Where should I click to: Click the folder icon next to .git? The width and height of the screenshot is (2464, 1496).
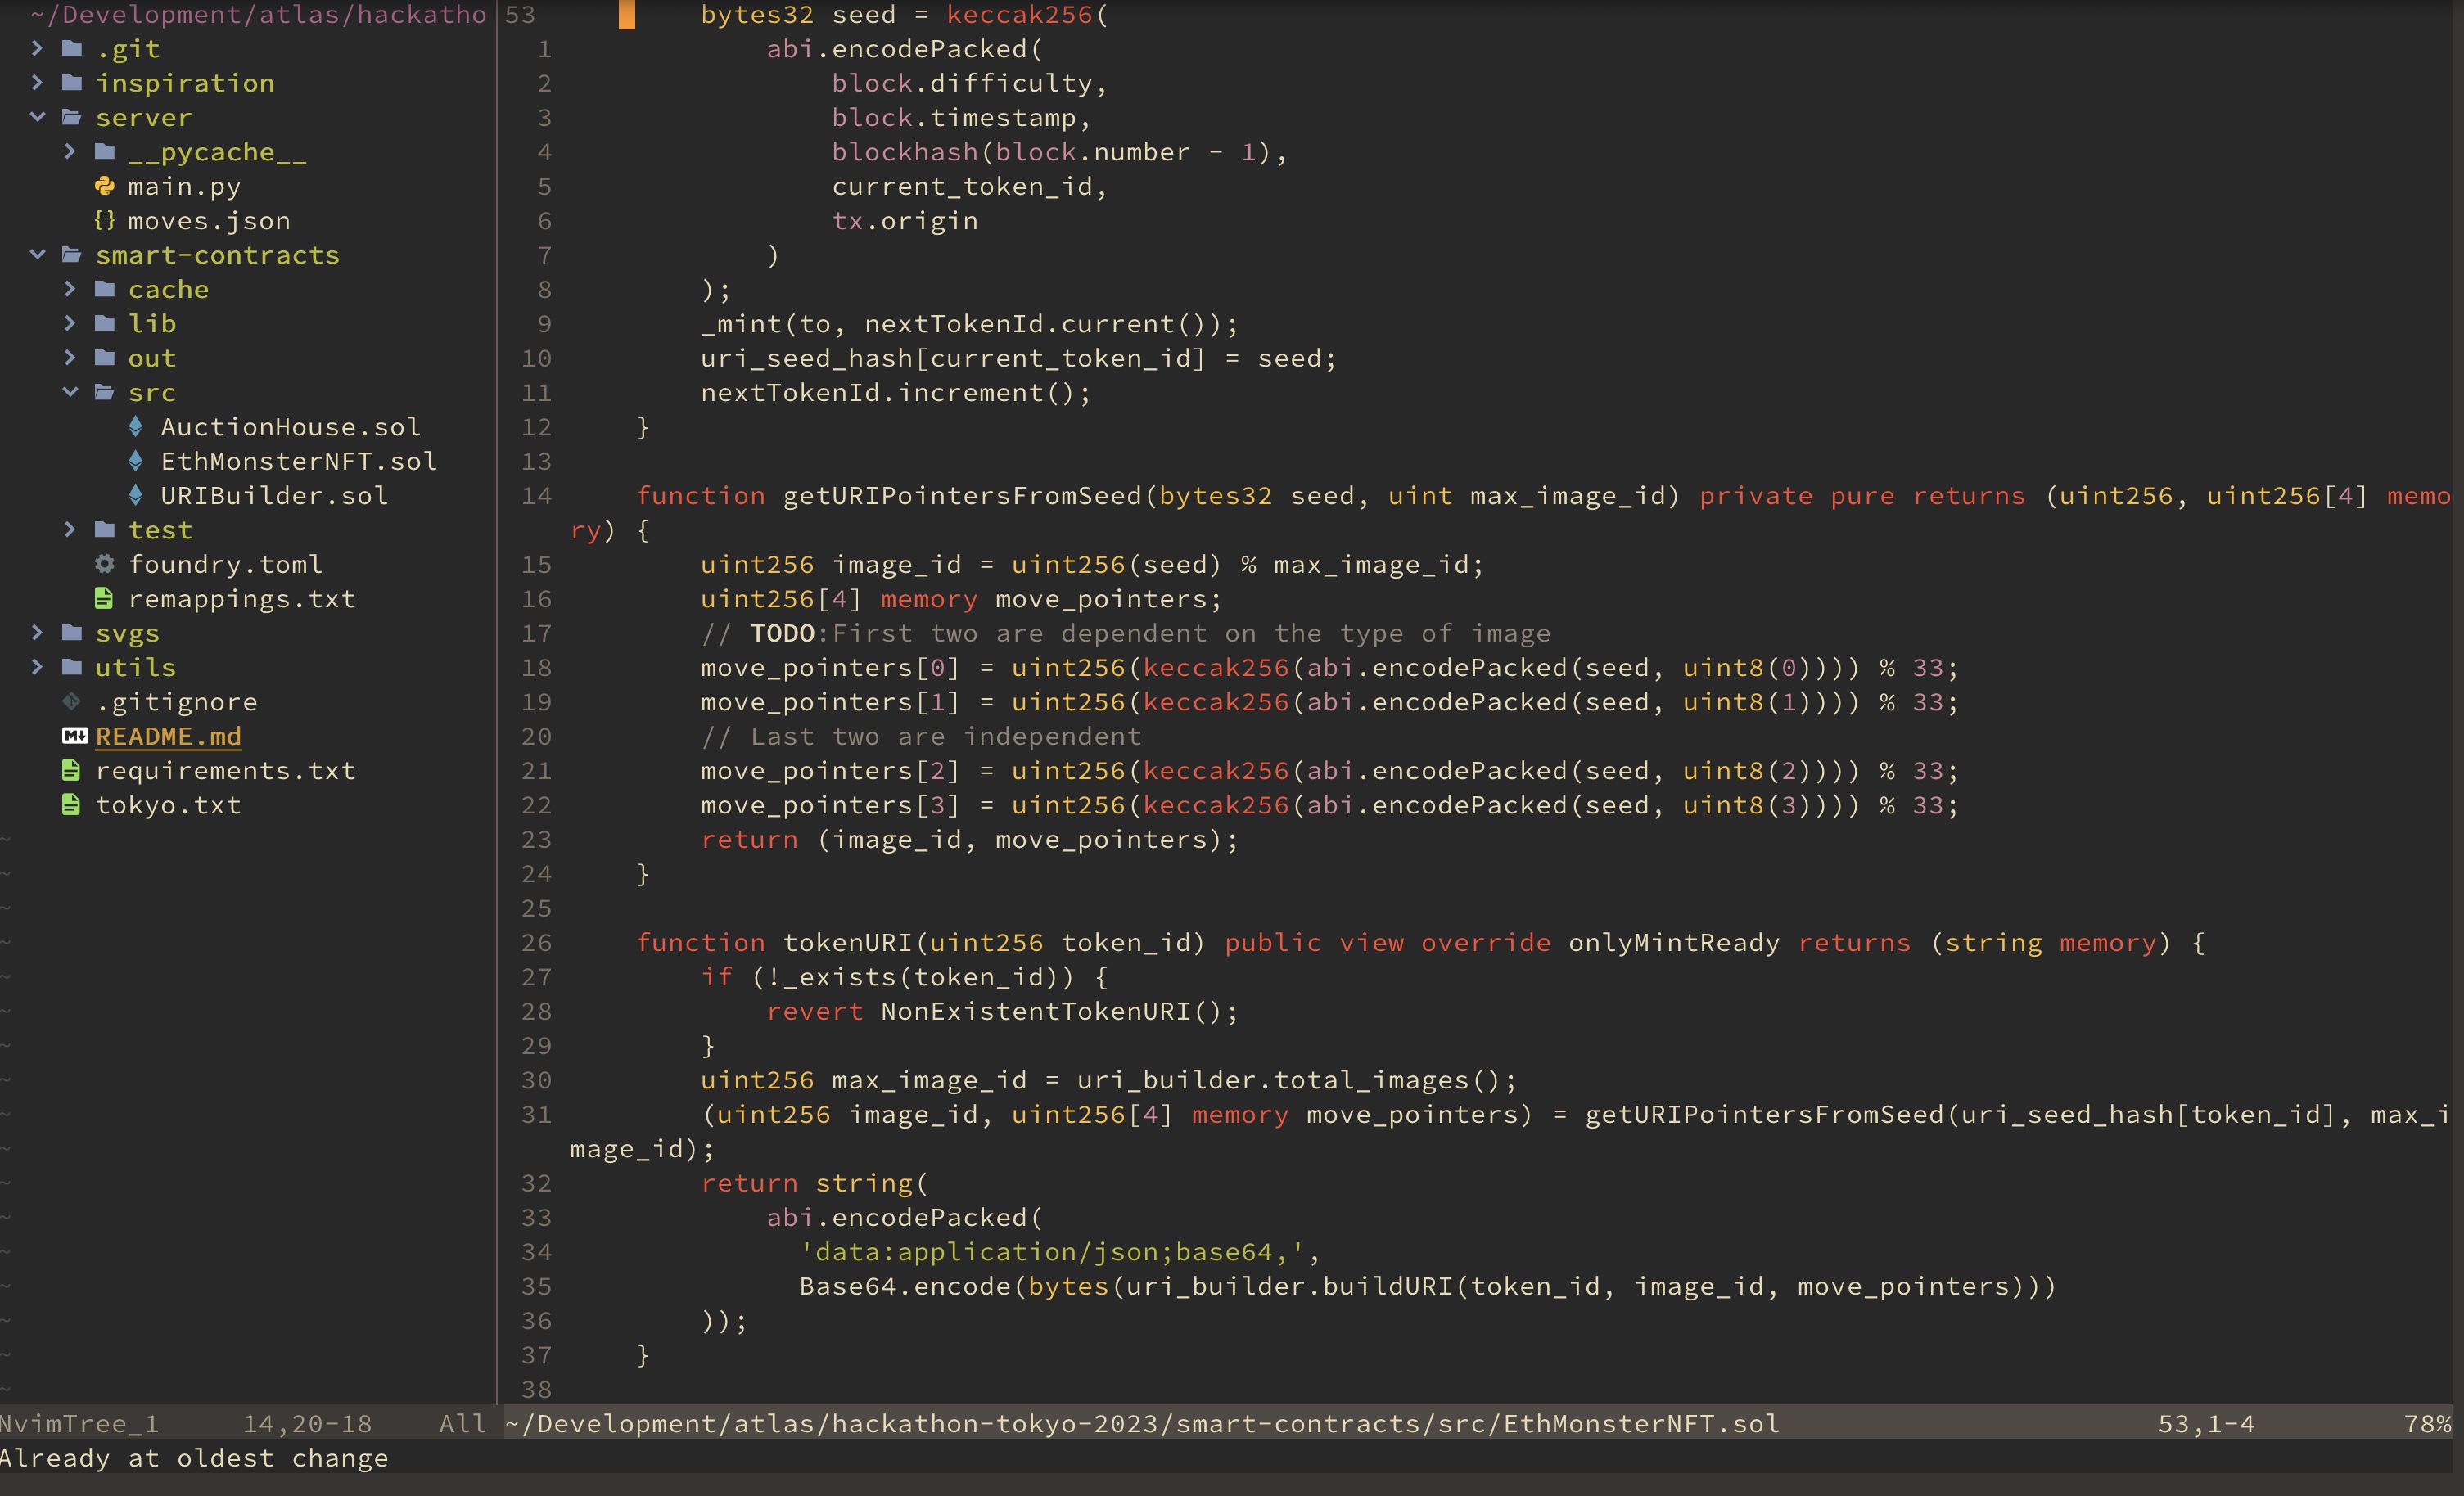point(72,48)
